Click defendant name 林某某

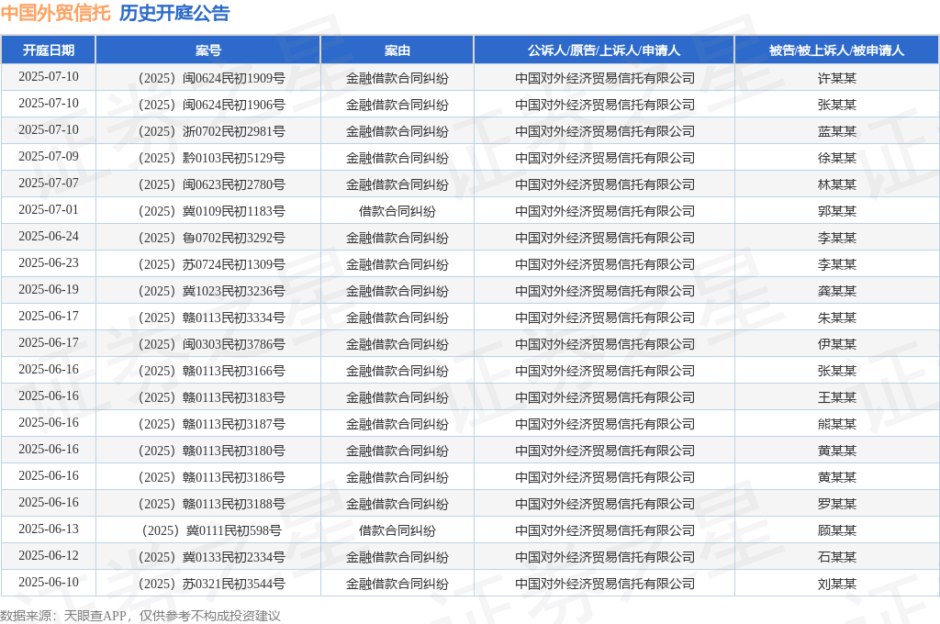coord(837,184)
